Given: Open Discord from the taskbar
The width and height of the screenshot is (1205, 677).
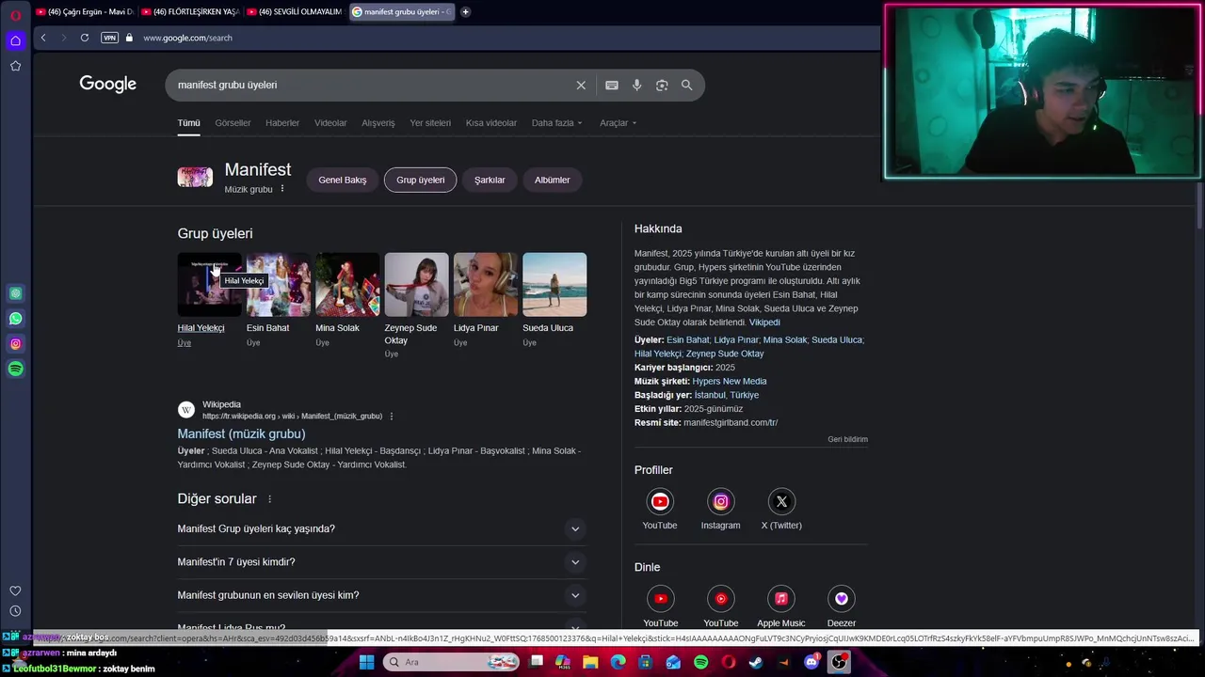Looking at the screenshot, I should [x=811, y=662].
